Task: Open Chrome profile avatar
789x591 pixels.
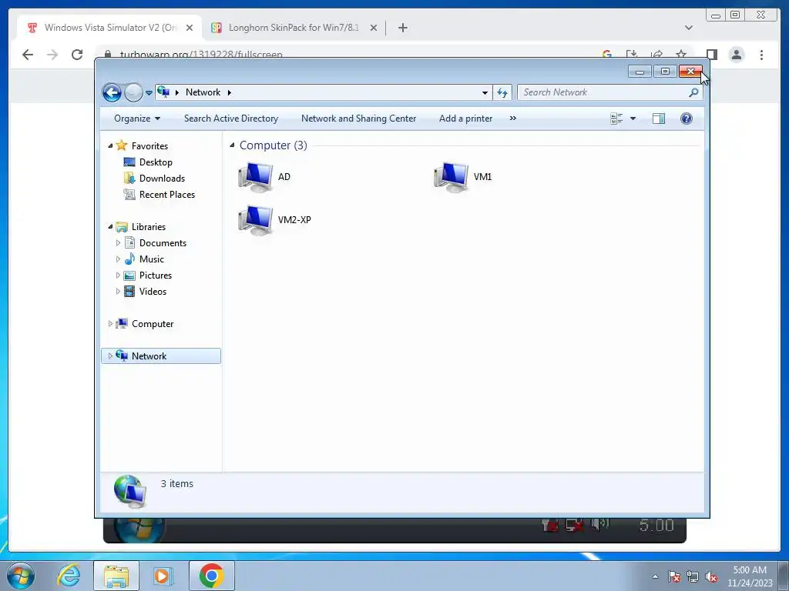Action: (x=736, y=55)
